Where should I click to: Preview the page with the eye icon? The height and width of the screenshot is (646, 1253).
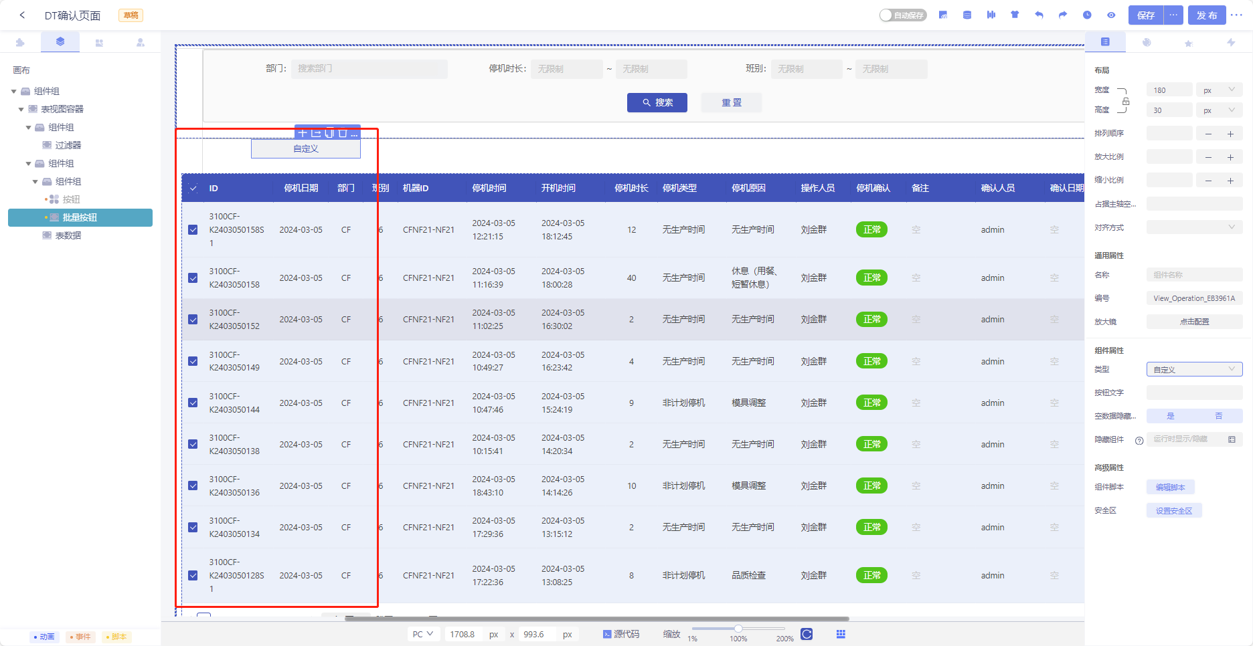click(x=1111, y=15)
